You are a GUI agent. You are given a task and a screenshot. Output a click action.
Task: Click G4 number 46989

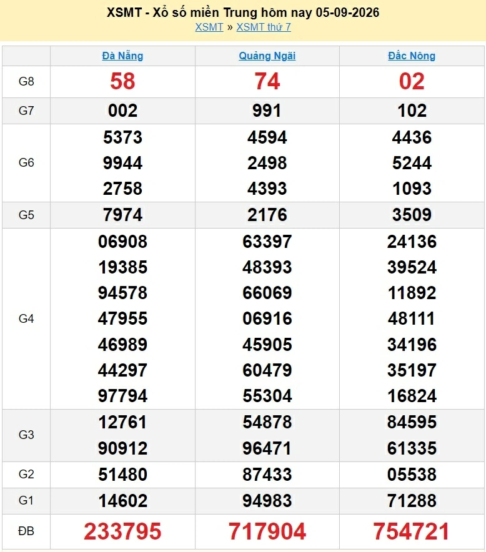122,344
